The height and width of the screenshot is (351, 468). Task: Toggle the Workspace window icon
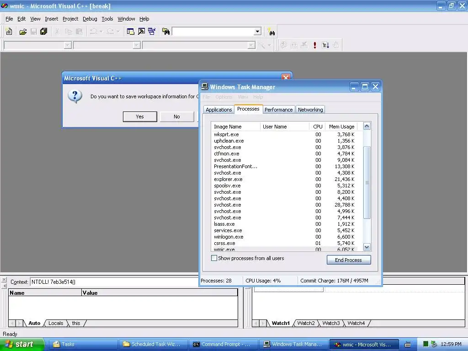(x=130, y=32)
